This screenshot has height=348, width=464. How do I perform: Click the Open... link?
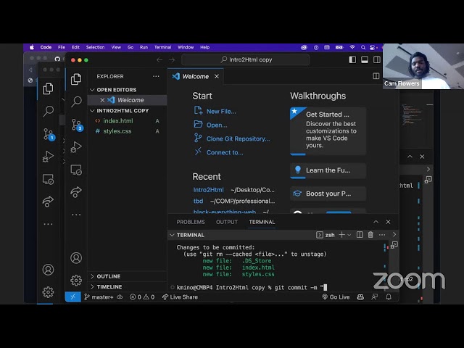217,125
